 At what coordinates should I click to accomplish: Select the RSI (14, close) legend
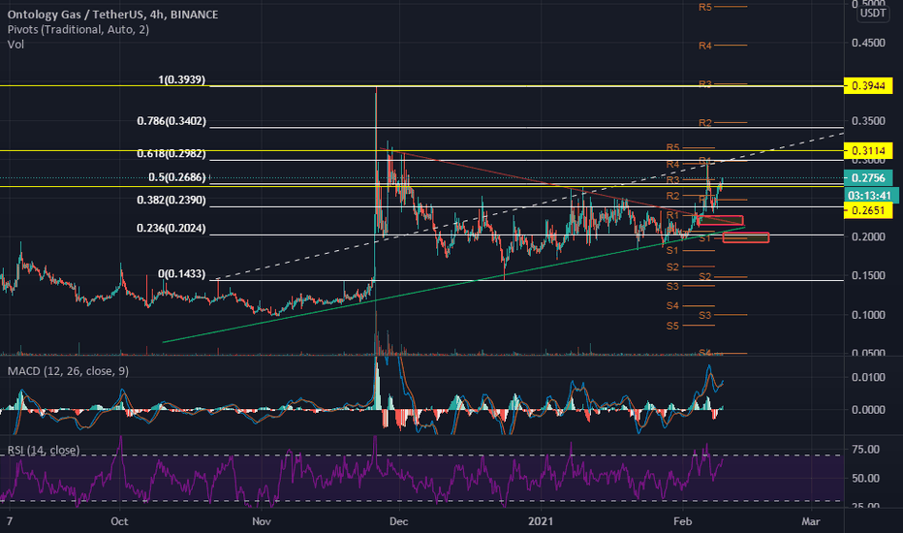44,450
